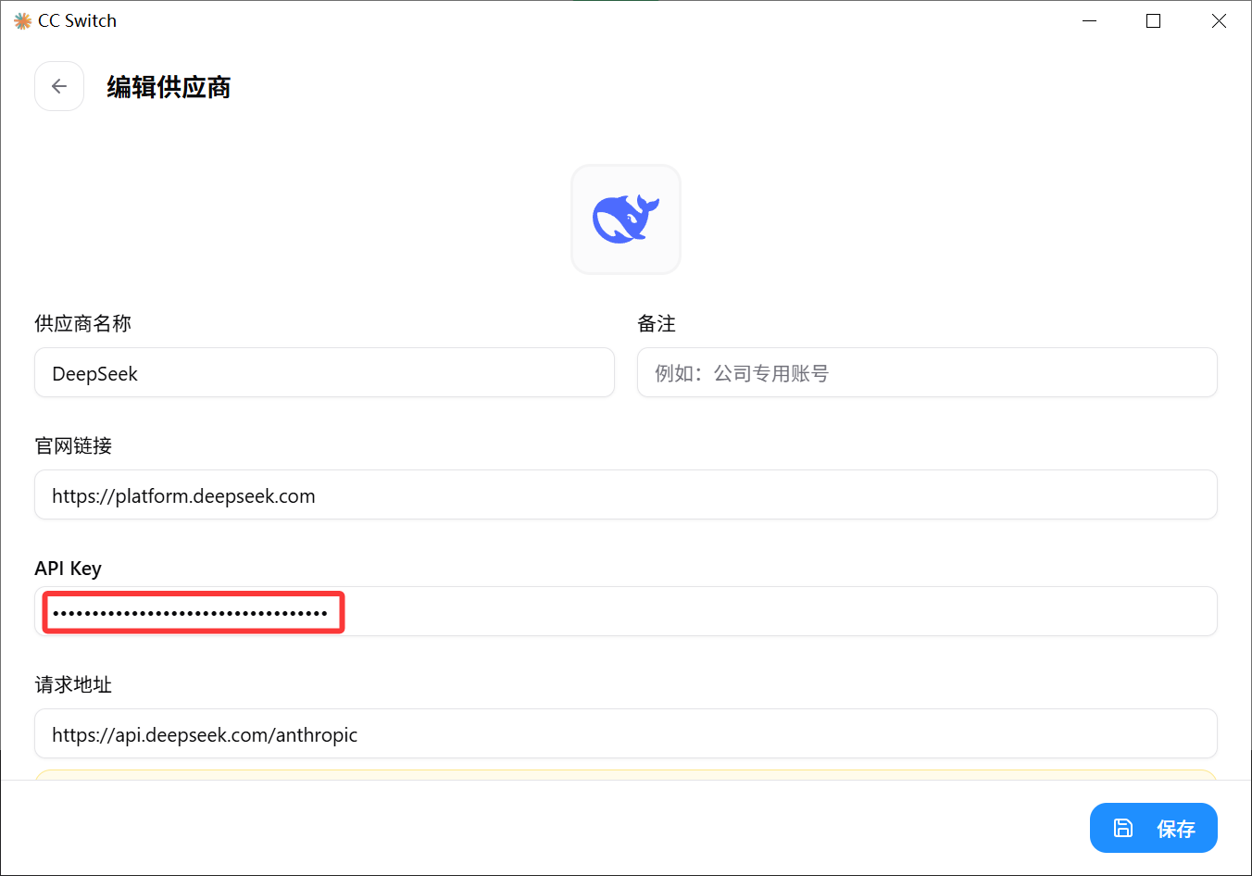Edit the 供应商名称 field containing DeepSeek
The width and height of the screenshot is (1252, 876).
324,373
